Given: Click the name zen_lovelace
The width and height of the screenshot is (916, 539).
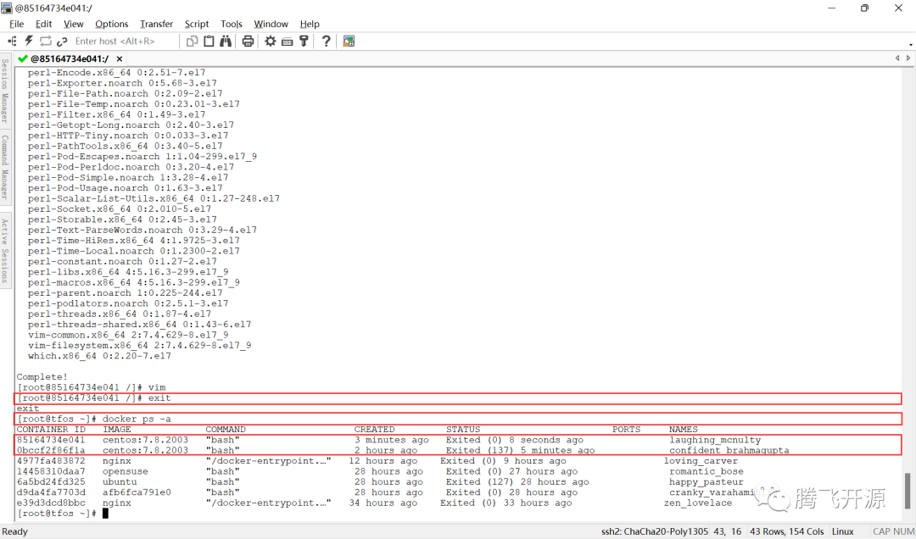Looking at the screenshot, I should pos(697,503).
